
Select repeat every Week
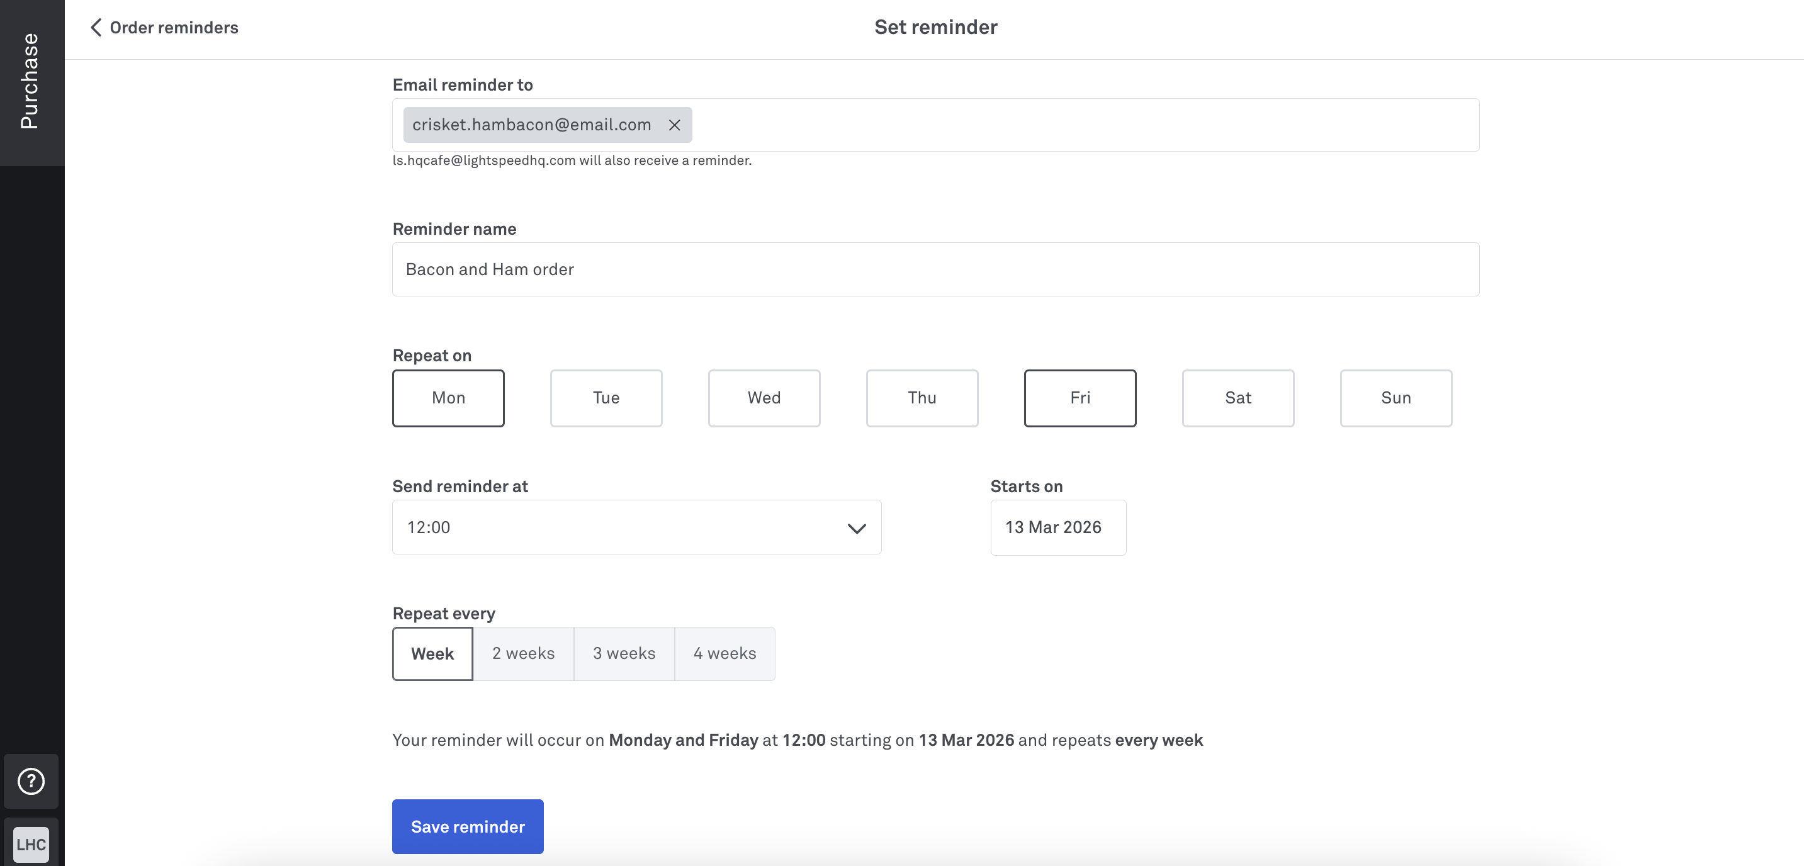[x=432, y=653]
